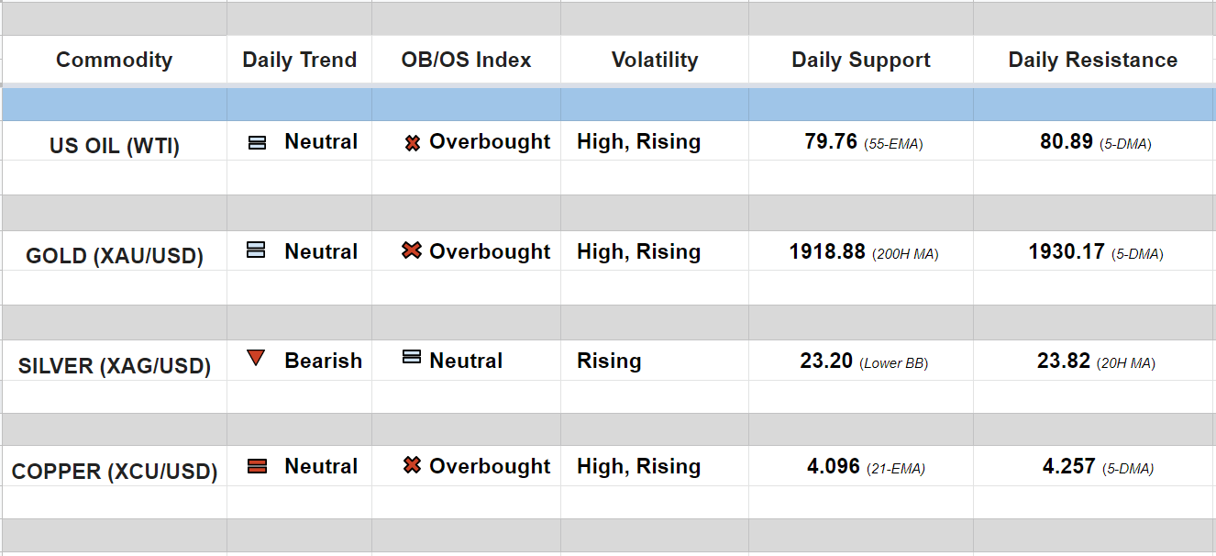
Task: Click Silver's neutral OB/OS index icon
Action: [x=412, y=357]
